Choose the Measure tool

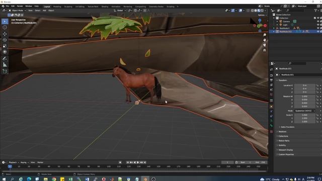(5, 65)
